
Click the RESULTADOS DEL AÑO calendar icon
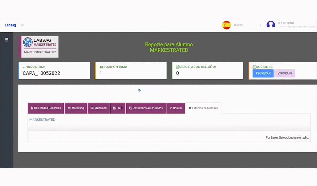(177, 67)
